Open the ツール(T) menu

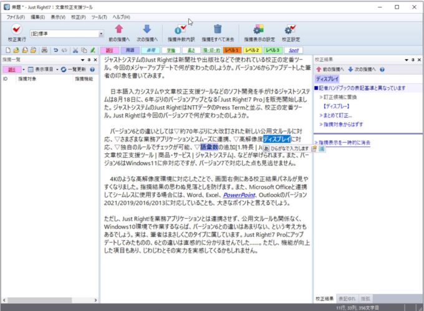tap(99, 17)
